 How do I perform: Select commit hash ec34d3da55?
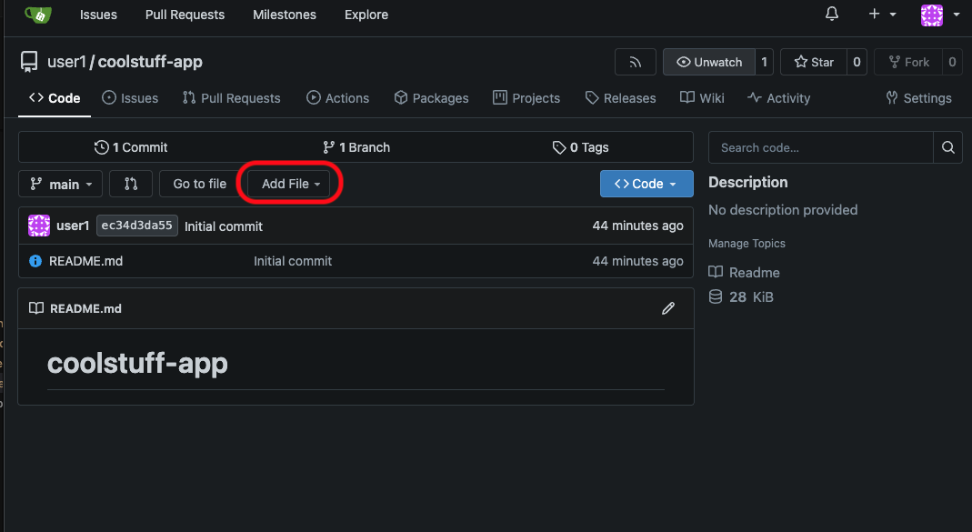pyautogui.click(x=136, y=225)
